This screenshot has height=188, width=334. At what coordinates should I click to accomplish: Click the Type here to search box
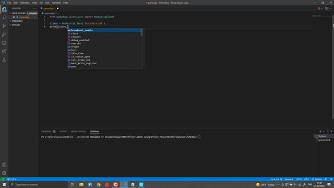coord(38,184)
